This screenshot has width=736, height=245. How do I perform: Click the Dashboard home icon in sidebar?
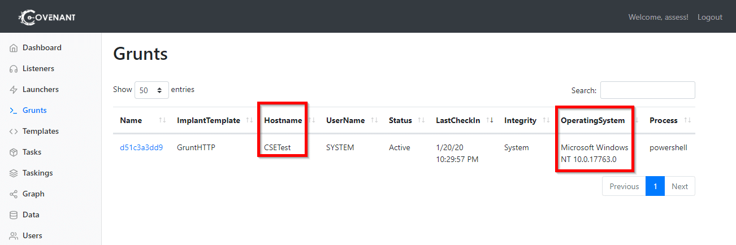coord(14,48)
